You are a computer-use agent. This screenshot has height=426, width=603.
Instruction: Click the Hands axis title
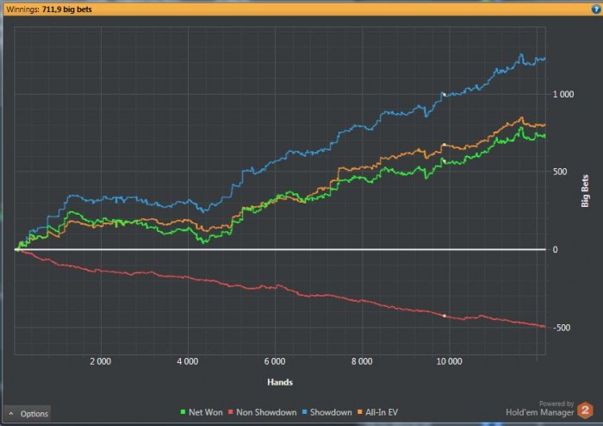280,382
